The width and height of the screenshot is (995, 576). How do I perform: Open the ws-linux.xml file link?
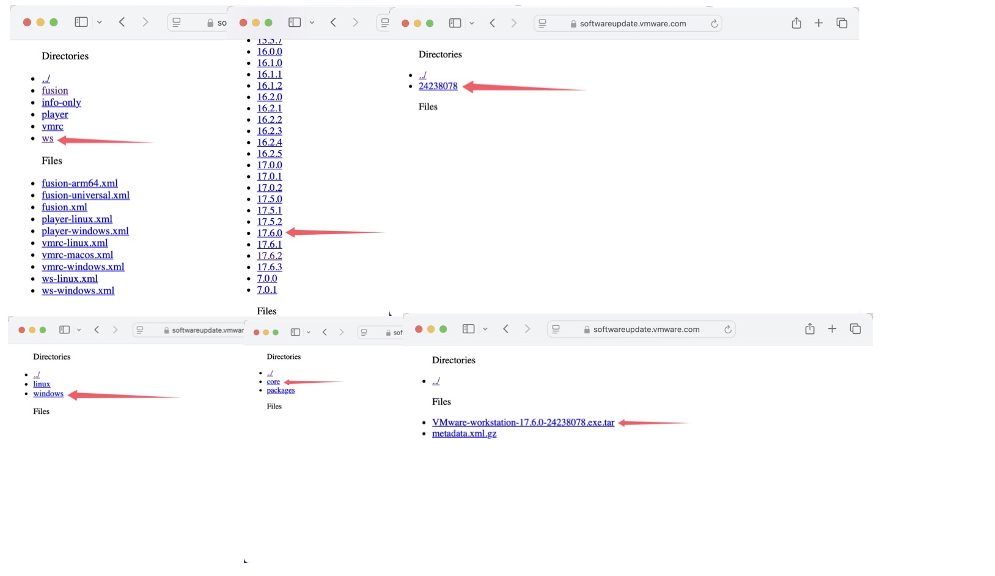click(x=70, y=279)
